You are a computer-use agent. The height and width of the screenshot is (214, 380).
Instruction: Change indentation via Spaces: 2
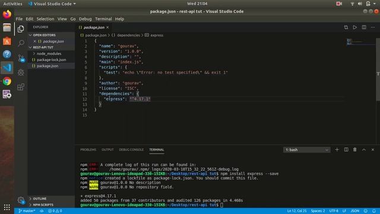pyautogui.click(x=318, y=211)
